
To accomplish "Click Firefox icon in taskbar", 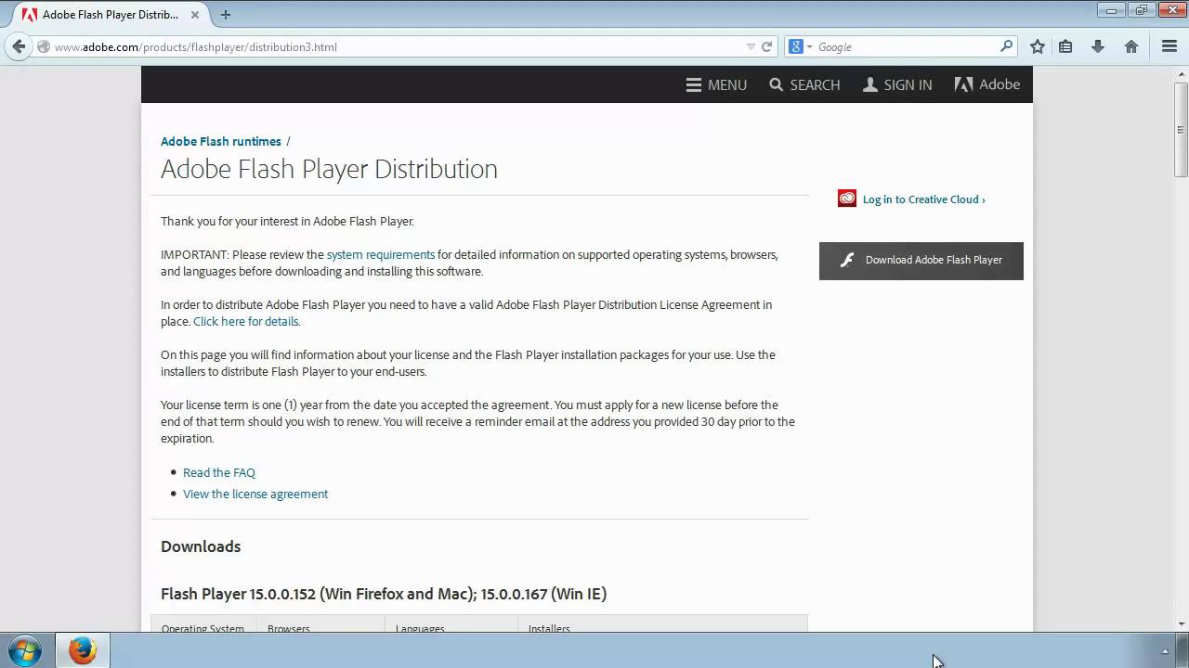I will [82, 650].
